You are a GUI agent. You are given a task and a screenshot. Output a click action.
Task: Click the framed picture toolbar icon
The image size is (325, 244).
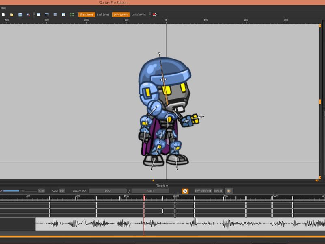click(x=63, y=15)
